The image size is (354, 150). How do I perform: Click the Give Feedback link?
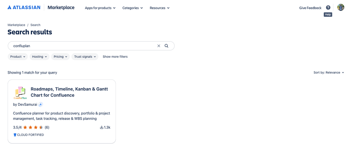pyautogui.click(x=310, y=8)
